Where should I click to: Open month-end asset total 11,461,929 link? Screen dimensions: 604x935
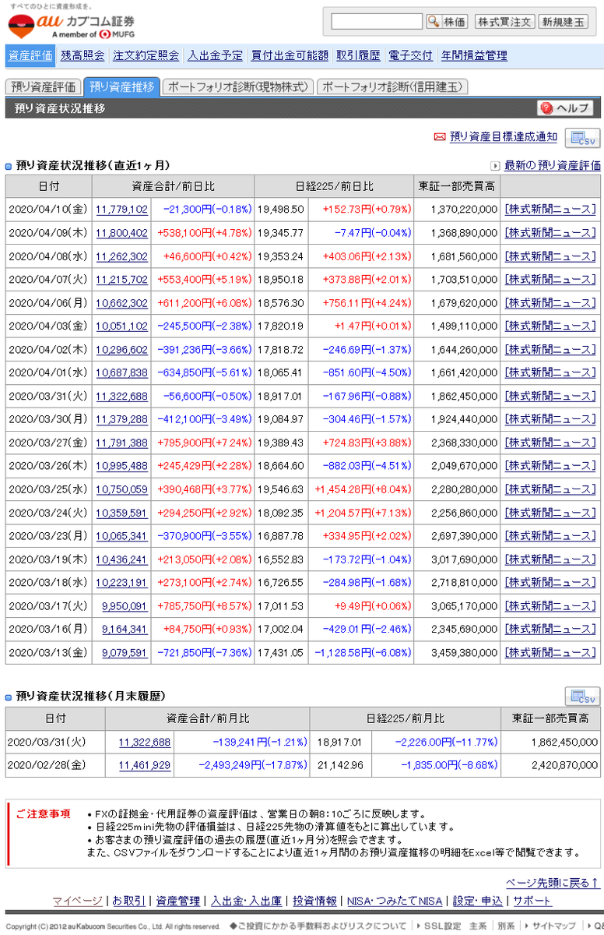pyautogui.click(x=144, y=766)
